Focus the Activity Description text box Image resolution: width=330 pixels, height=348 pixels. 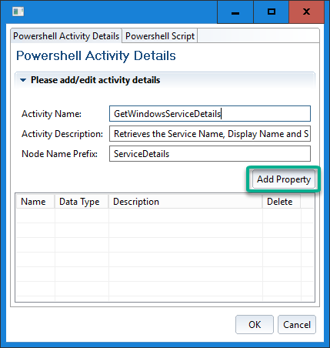(x=210, y=134)
